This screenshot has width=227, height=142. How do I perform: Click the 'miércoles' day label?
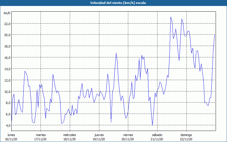tap(70, 135)
